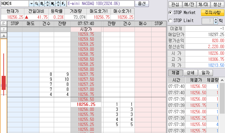Click the 매수 column header
The height and width of the screenshot is (133, 225).
point(143,23)
